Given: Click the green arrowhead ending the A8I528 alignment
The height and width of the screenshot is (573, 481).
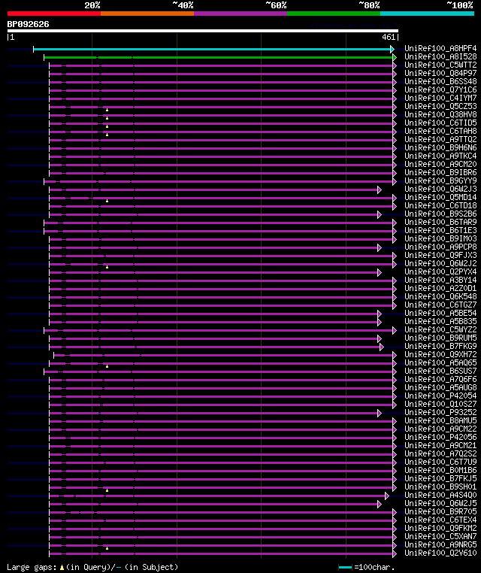Looking at the screenshot, I should pyautogui.click(x=395, y=57).
